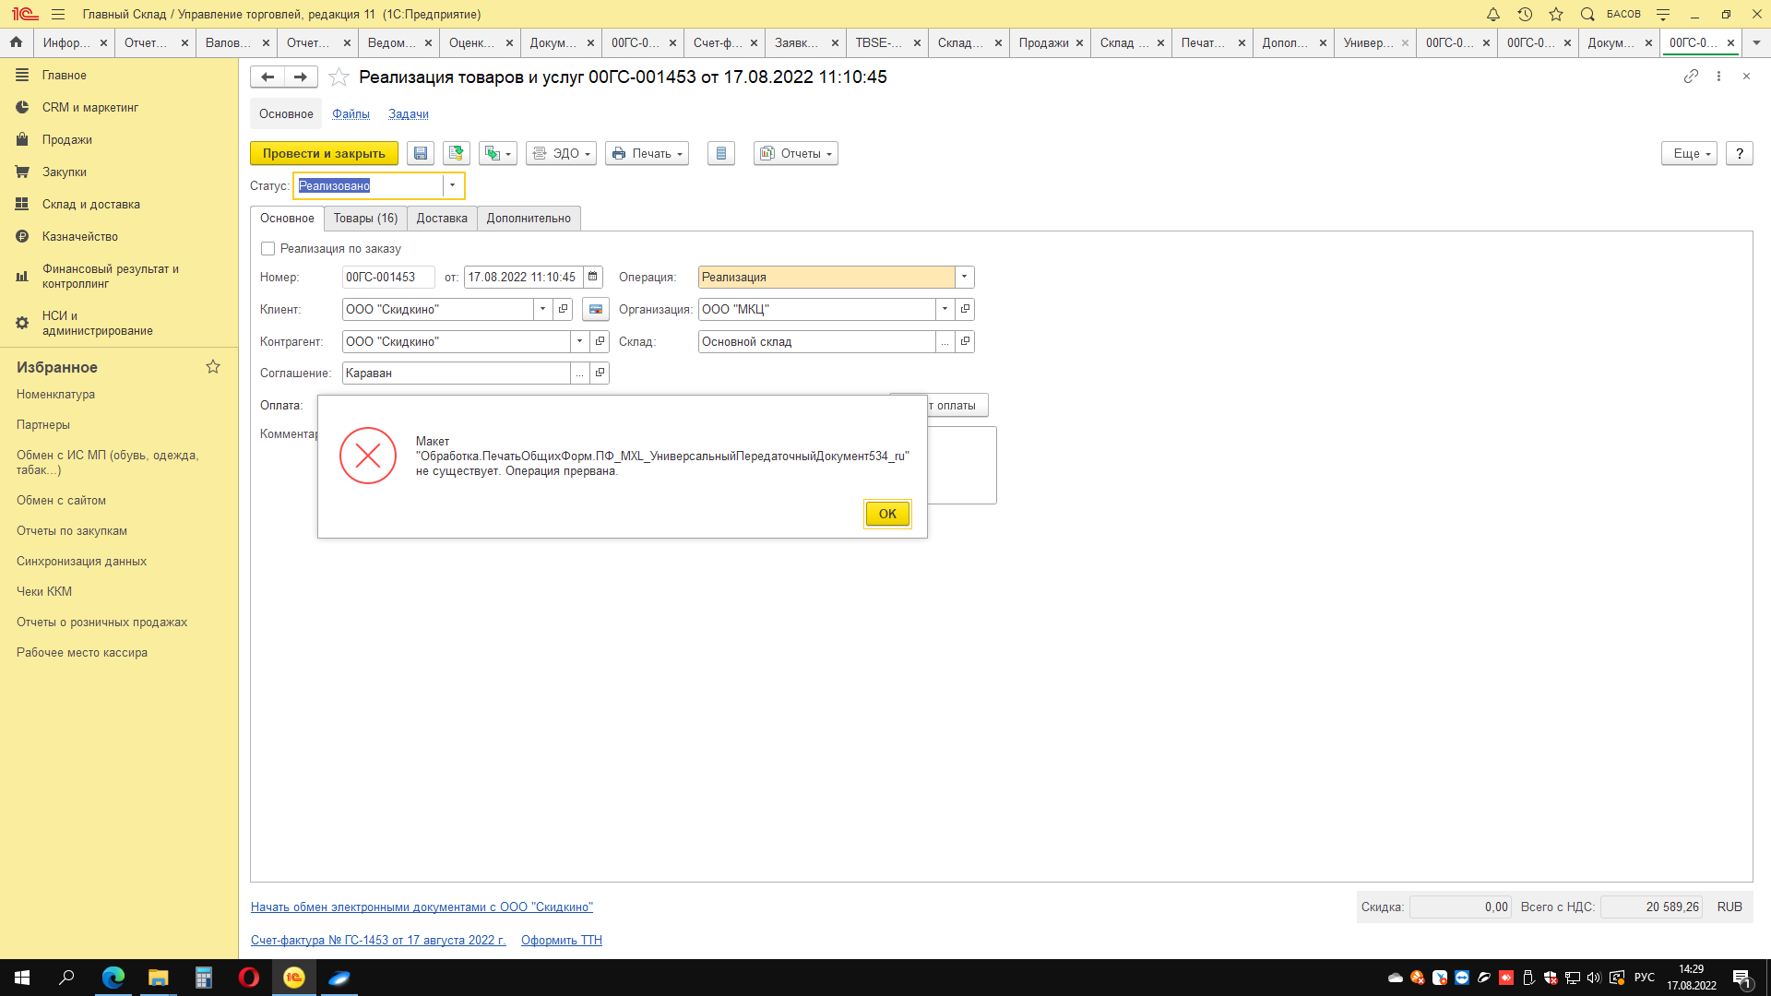Click the Склад field Основной склад
This screenshot has height=996, width=1771.
(x=816, y=341)
